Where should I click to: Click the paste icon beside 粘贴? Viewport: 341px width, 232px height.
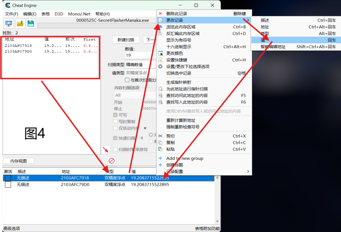tap(160, 149)
